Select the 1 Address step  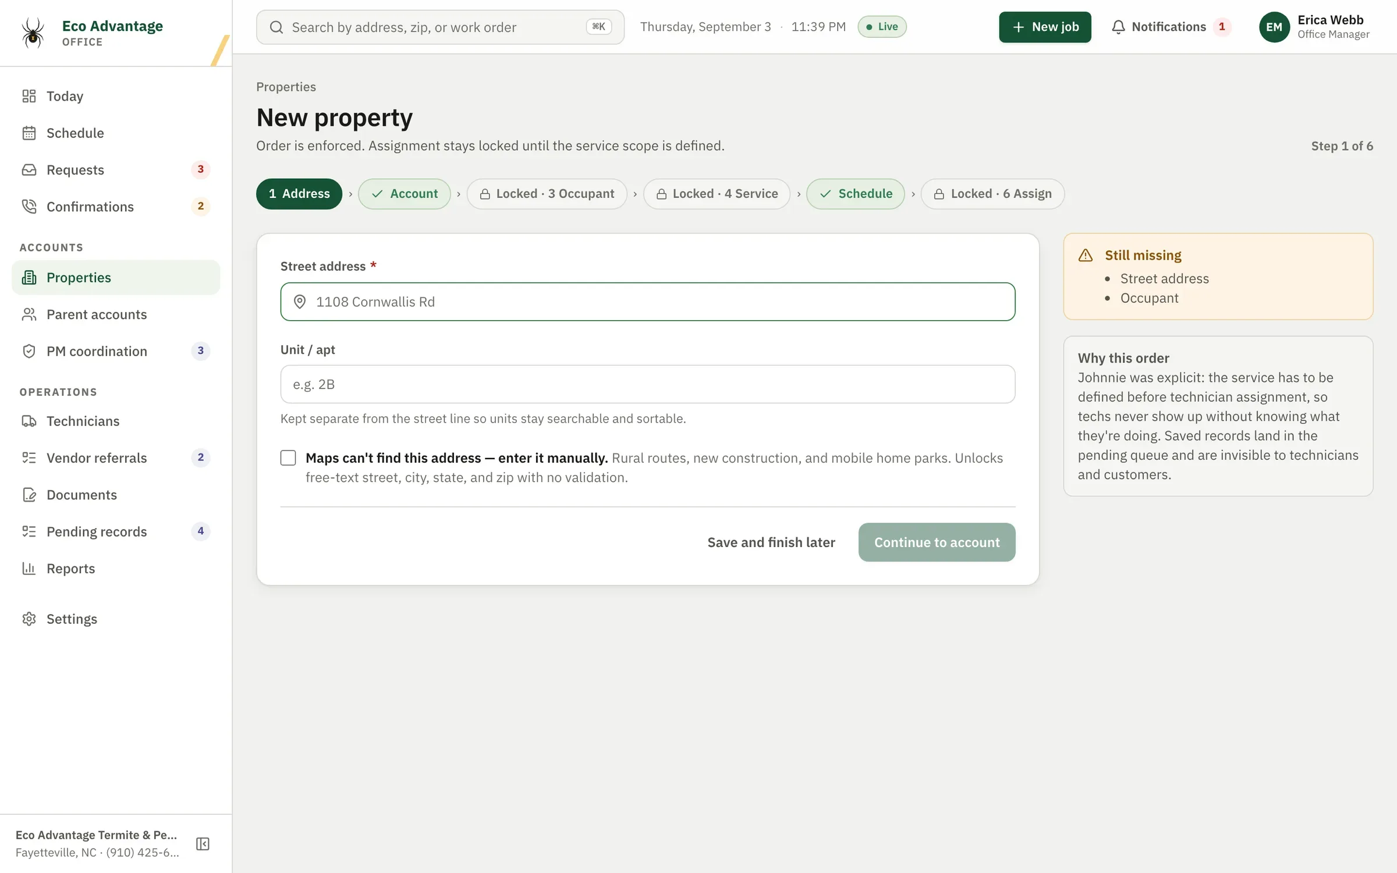point(299,194)
